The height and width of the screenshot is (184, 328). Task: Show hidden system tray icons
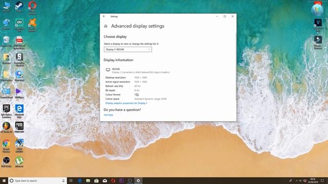coord(297,180)
